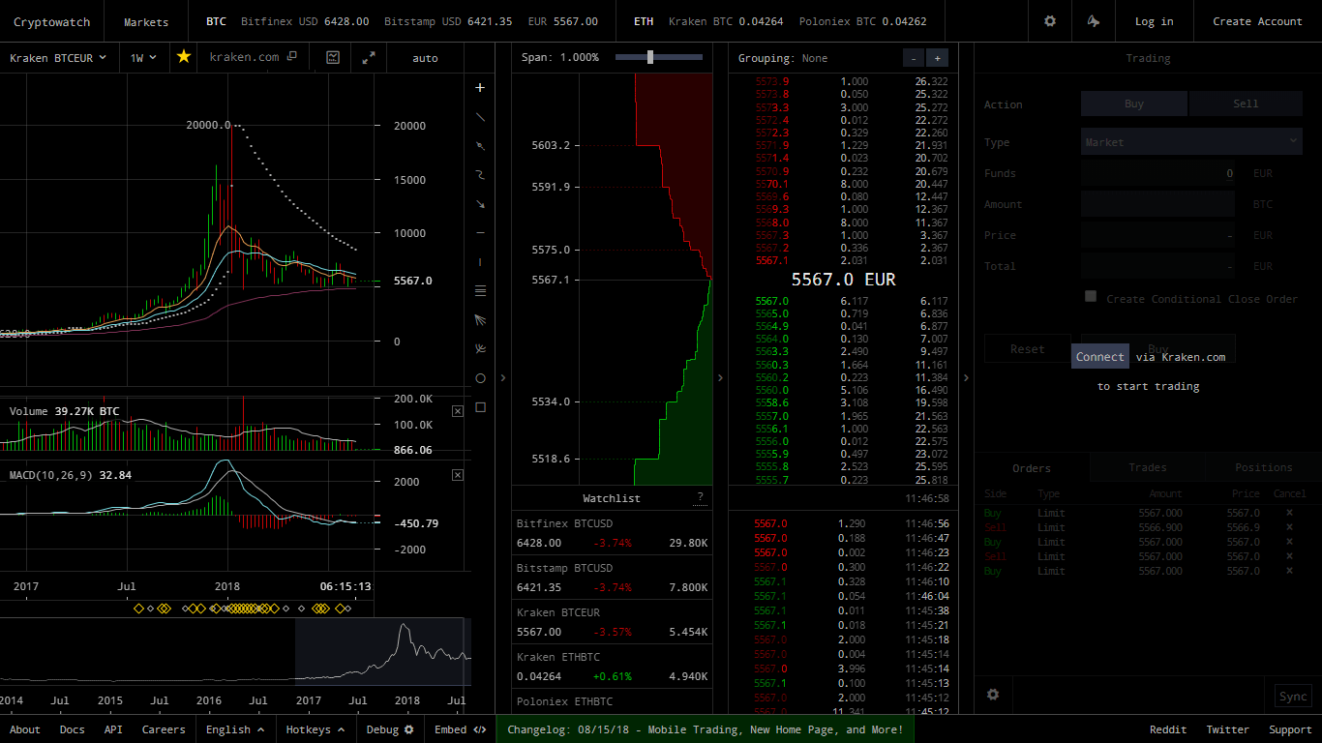Click Connect via Kraken.com button
This screenshot has width=1322, height=743.
pyautogui.click(x=1100, y=357)
